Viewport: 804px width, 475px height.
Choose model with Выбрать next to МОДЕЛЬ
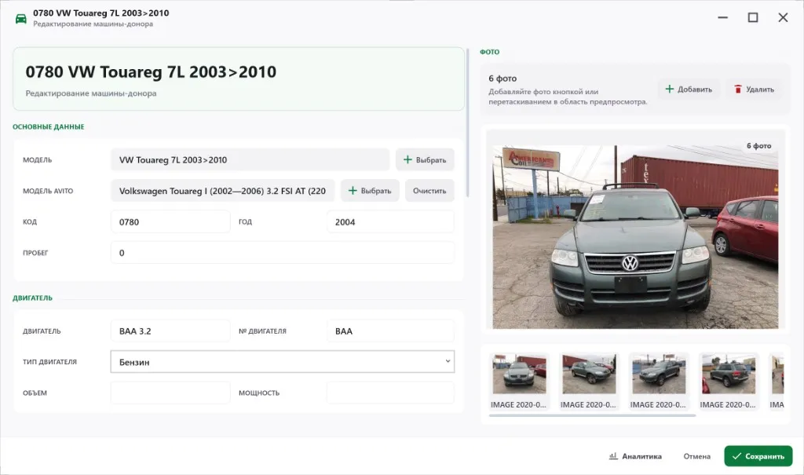[x=425, y=159]
